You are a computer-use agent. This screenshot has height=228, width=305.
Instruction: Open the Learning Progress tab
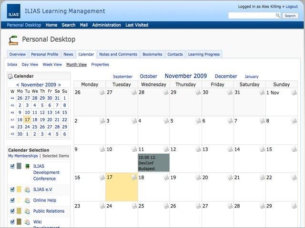(204, 54)
